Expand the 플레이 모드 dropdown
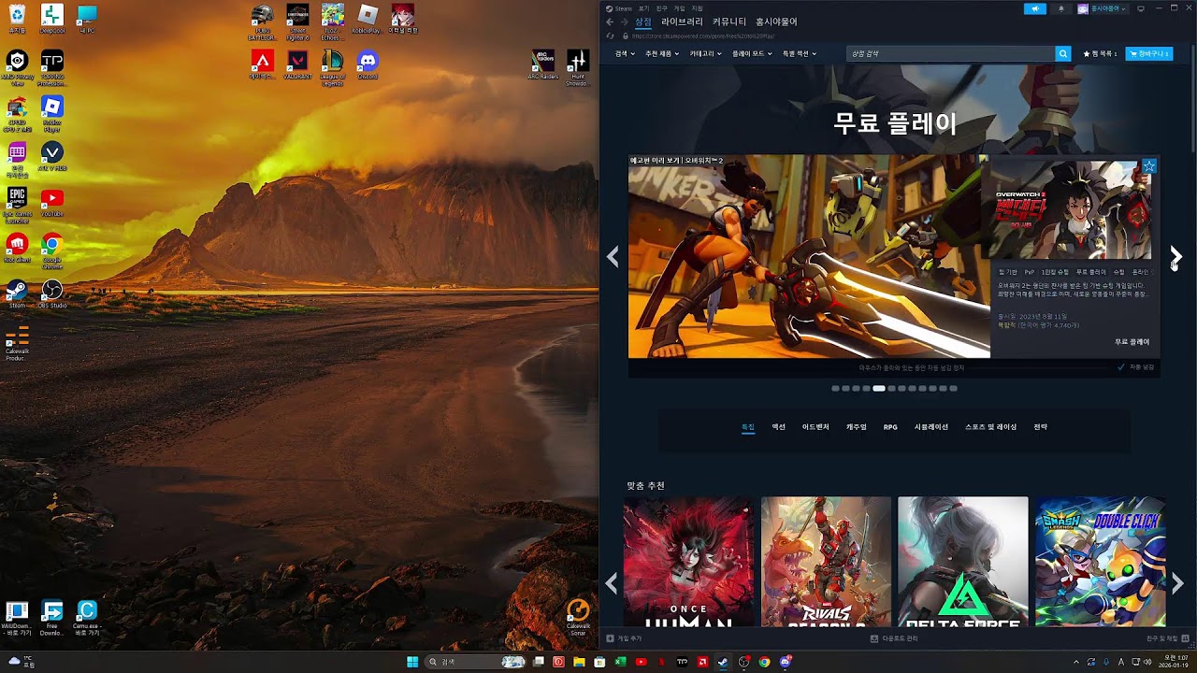The width and height of the screenshot is (1197, 673). coord(752,54)
